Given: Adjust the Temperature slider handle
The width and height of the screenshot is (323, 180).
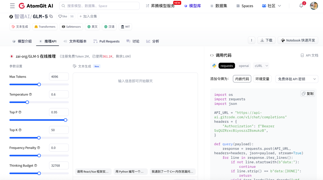Looking at the screenshot, I should pos(27,102).
